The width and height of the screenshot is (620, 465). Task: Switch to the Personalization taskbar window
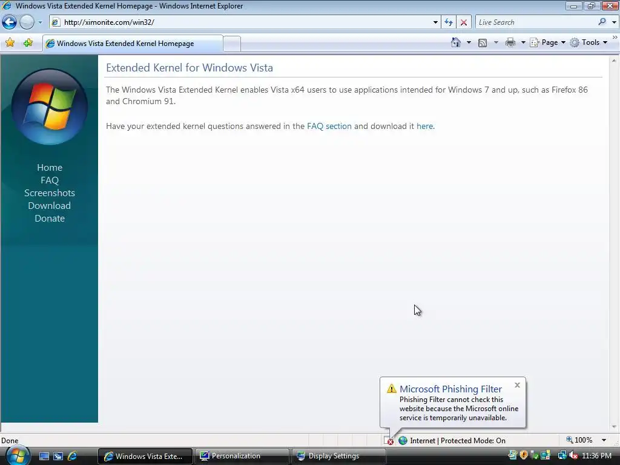(241, 457)
